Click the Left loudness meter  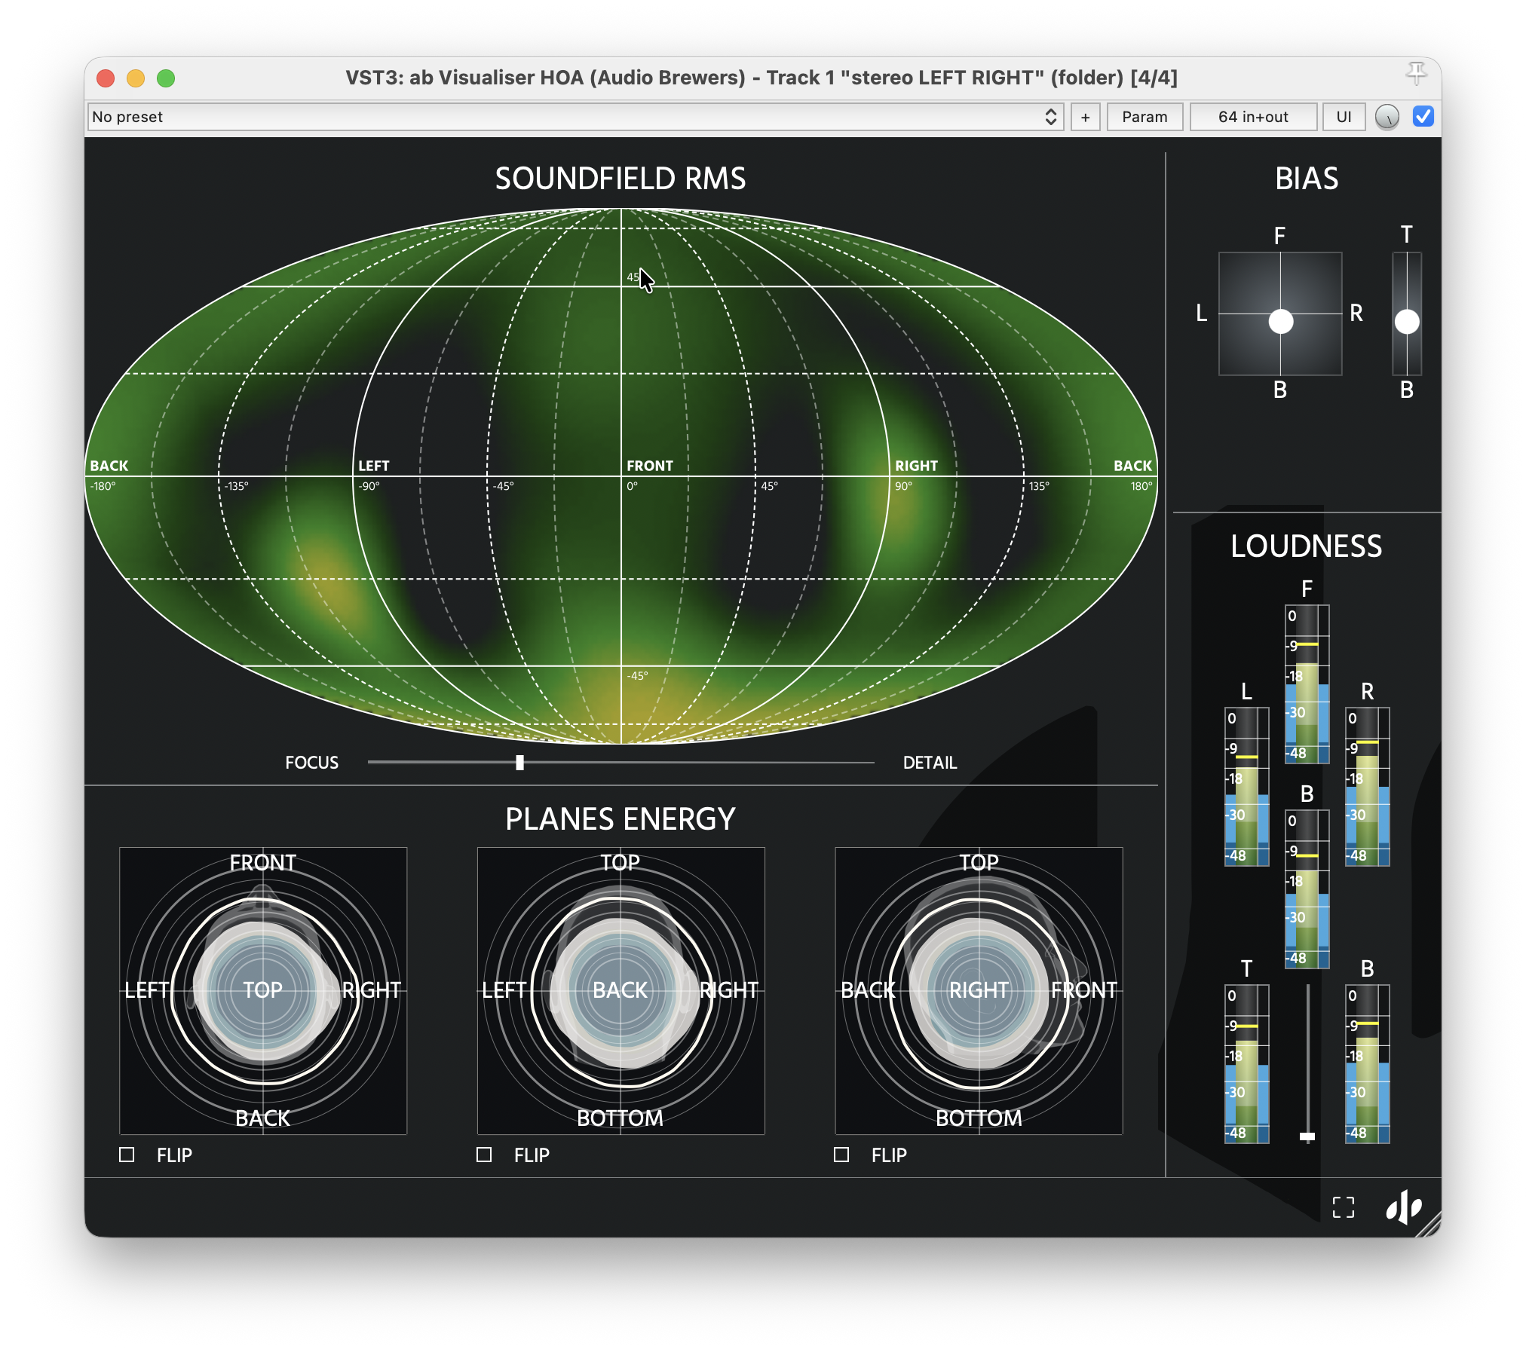point(1246,787)
